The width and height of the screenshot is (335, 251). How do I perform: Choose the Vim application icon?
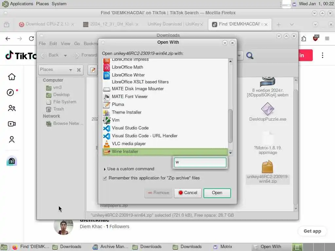pyautogui.click(x=106, y=120)
